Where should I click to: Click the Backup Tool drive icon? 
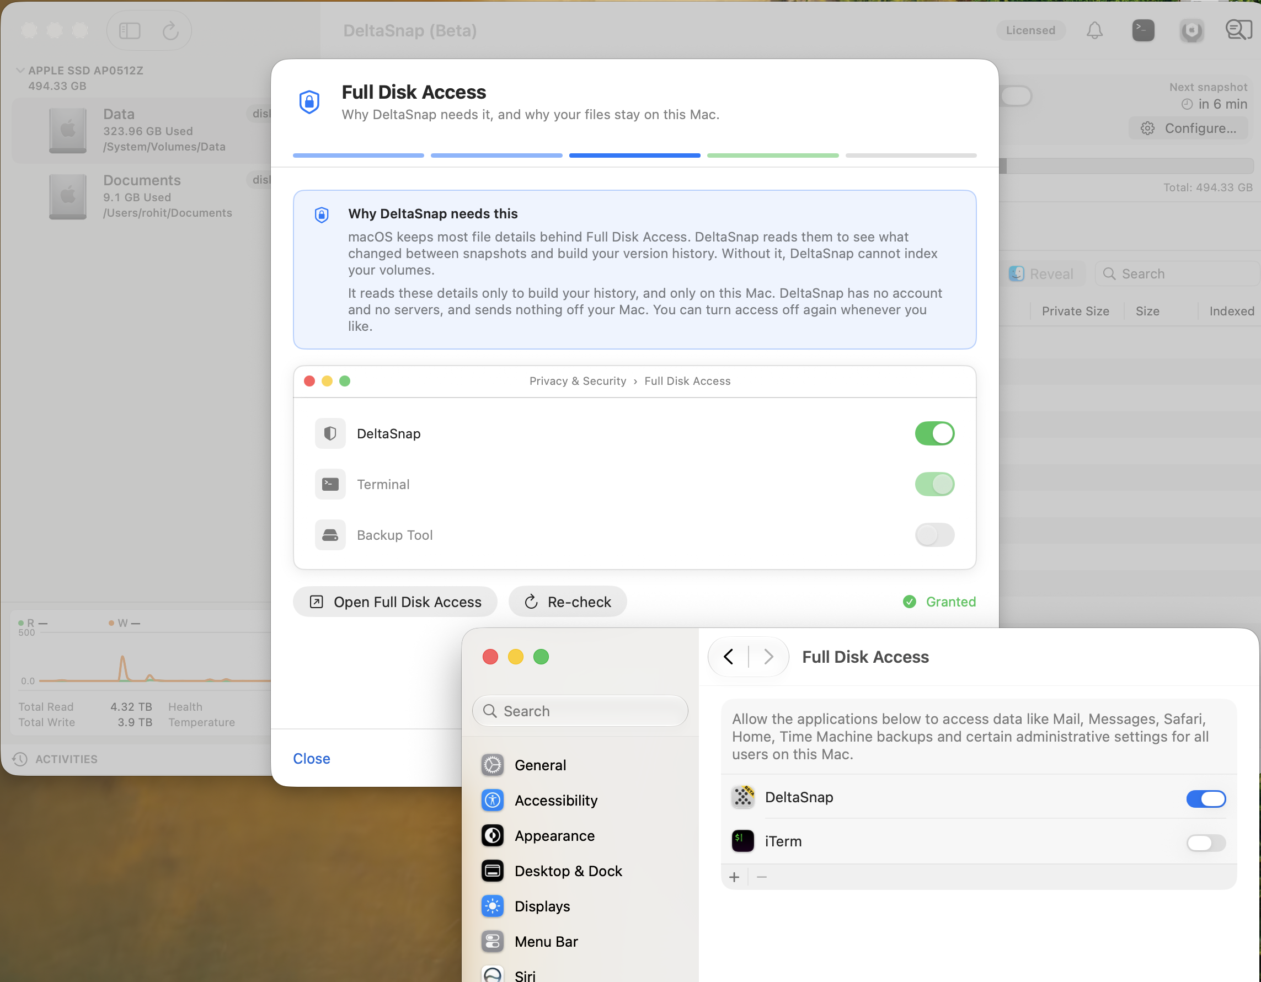click(330, 535)
